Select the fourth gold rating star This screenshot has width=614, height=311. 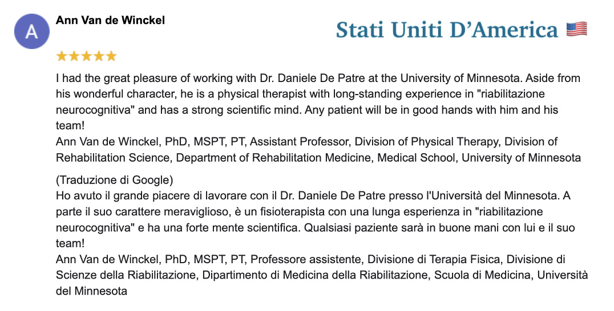[x=99, y=56]
